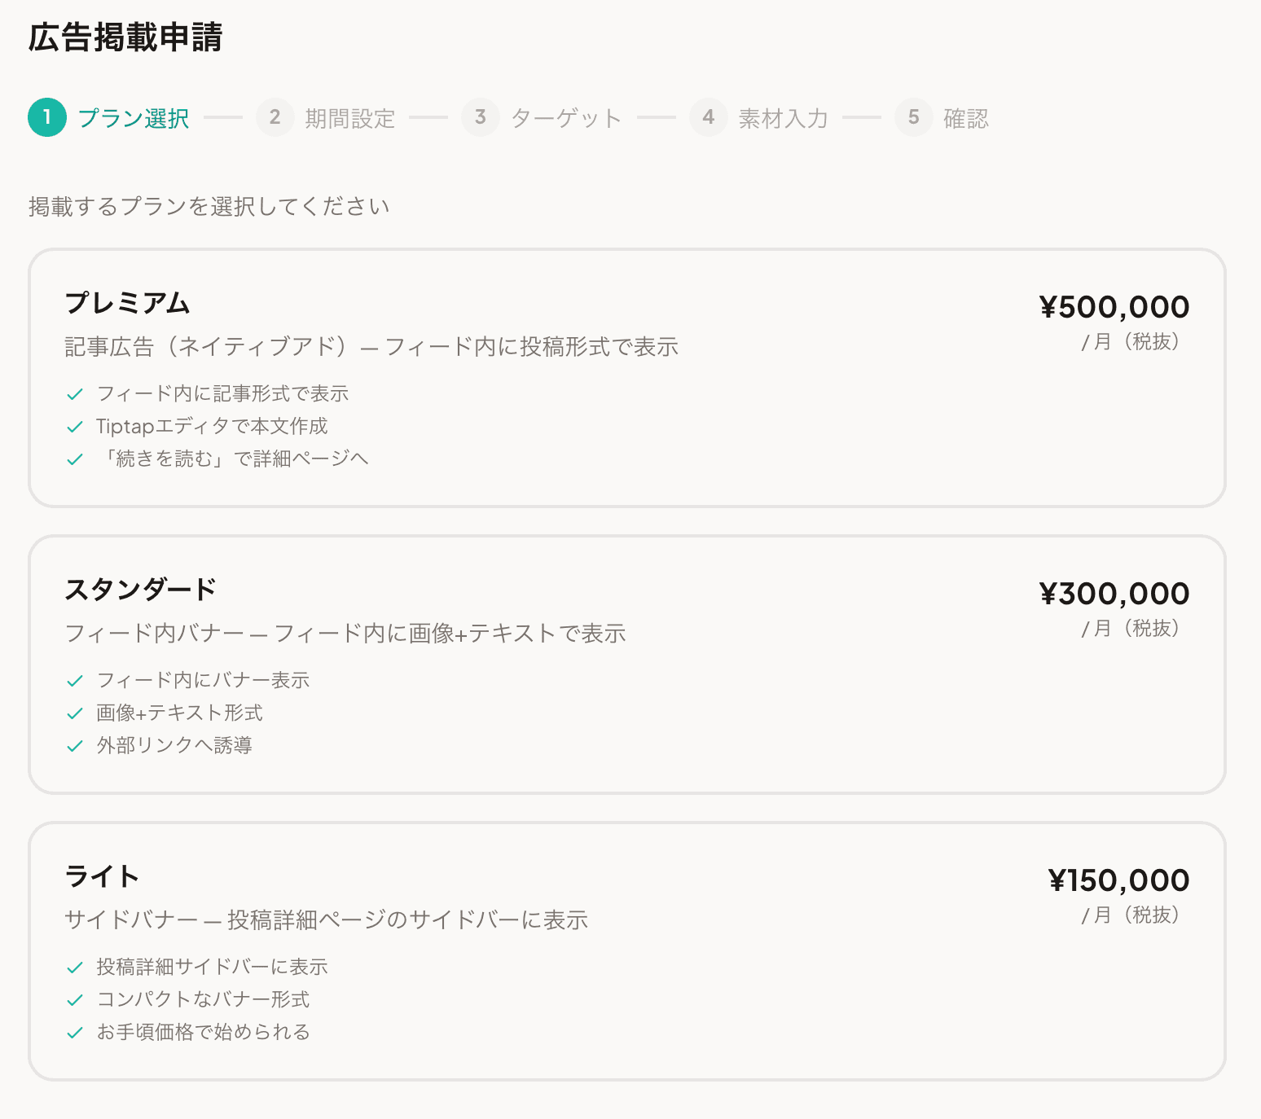This screenshot has height=1119, width=1261.
Task: Switch to the 期間設定 step label
Action: tap(350, 117)
